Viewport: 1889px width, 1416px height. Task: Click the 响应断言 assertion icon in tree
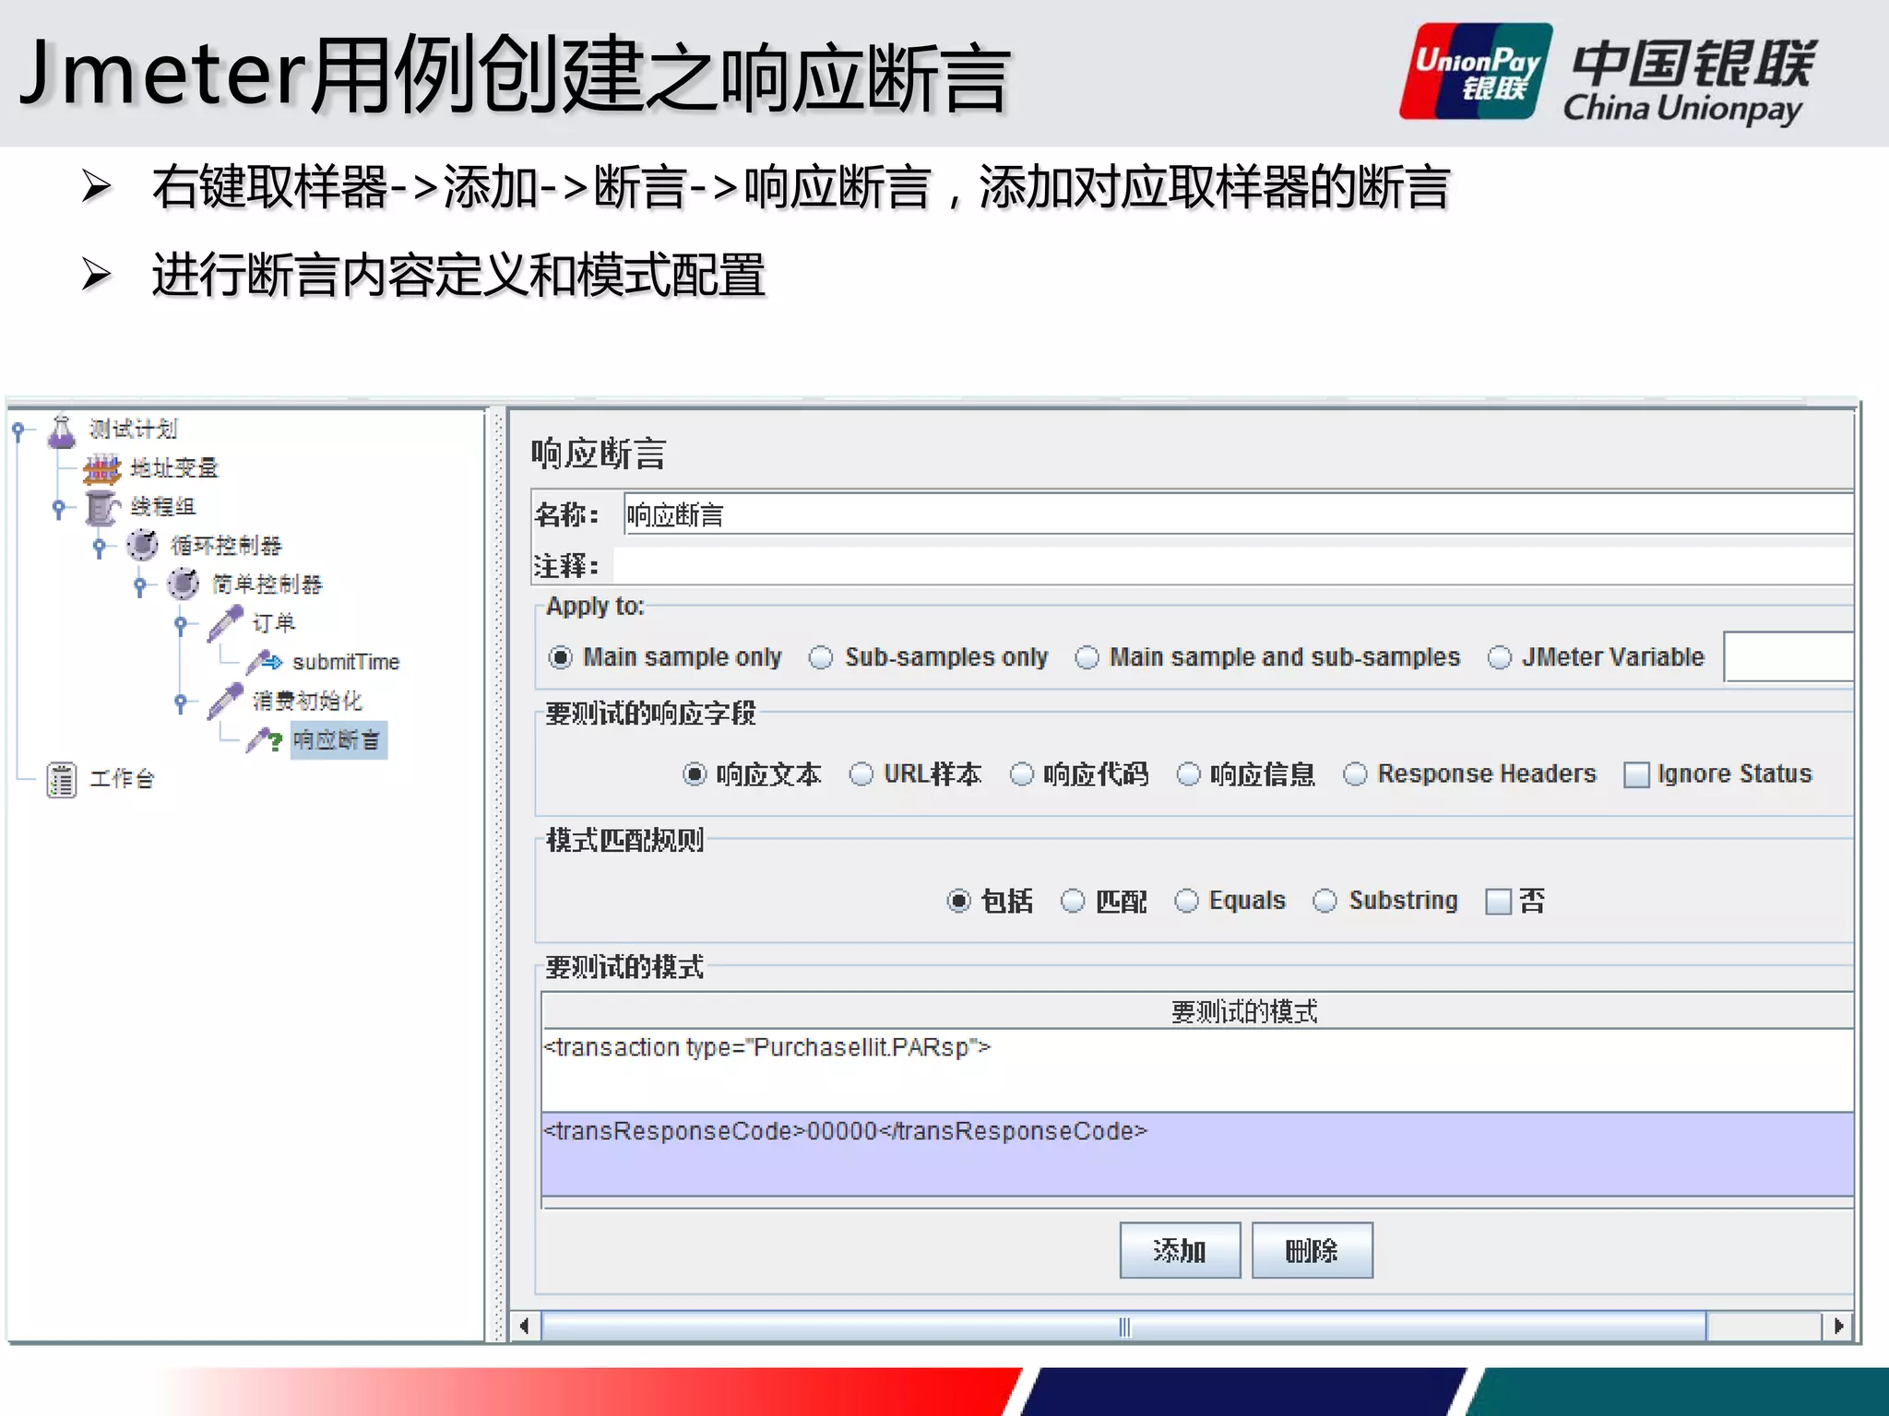coord(264,740)
